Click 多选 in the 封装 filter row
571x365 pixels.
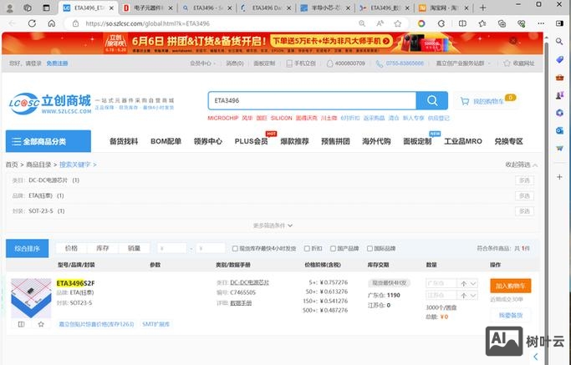click(524, 211)
